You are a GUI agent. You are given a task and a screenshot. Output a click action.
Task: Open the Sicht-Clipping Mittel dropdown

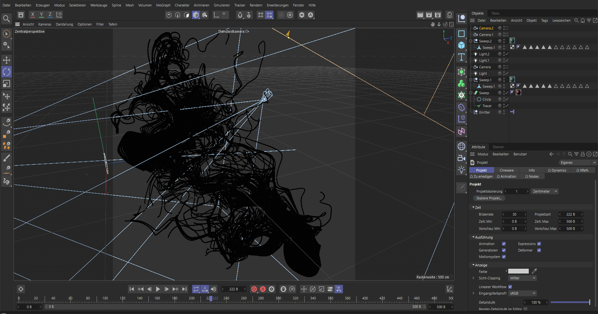(522, 278)
